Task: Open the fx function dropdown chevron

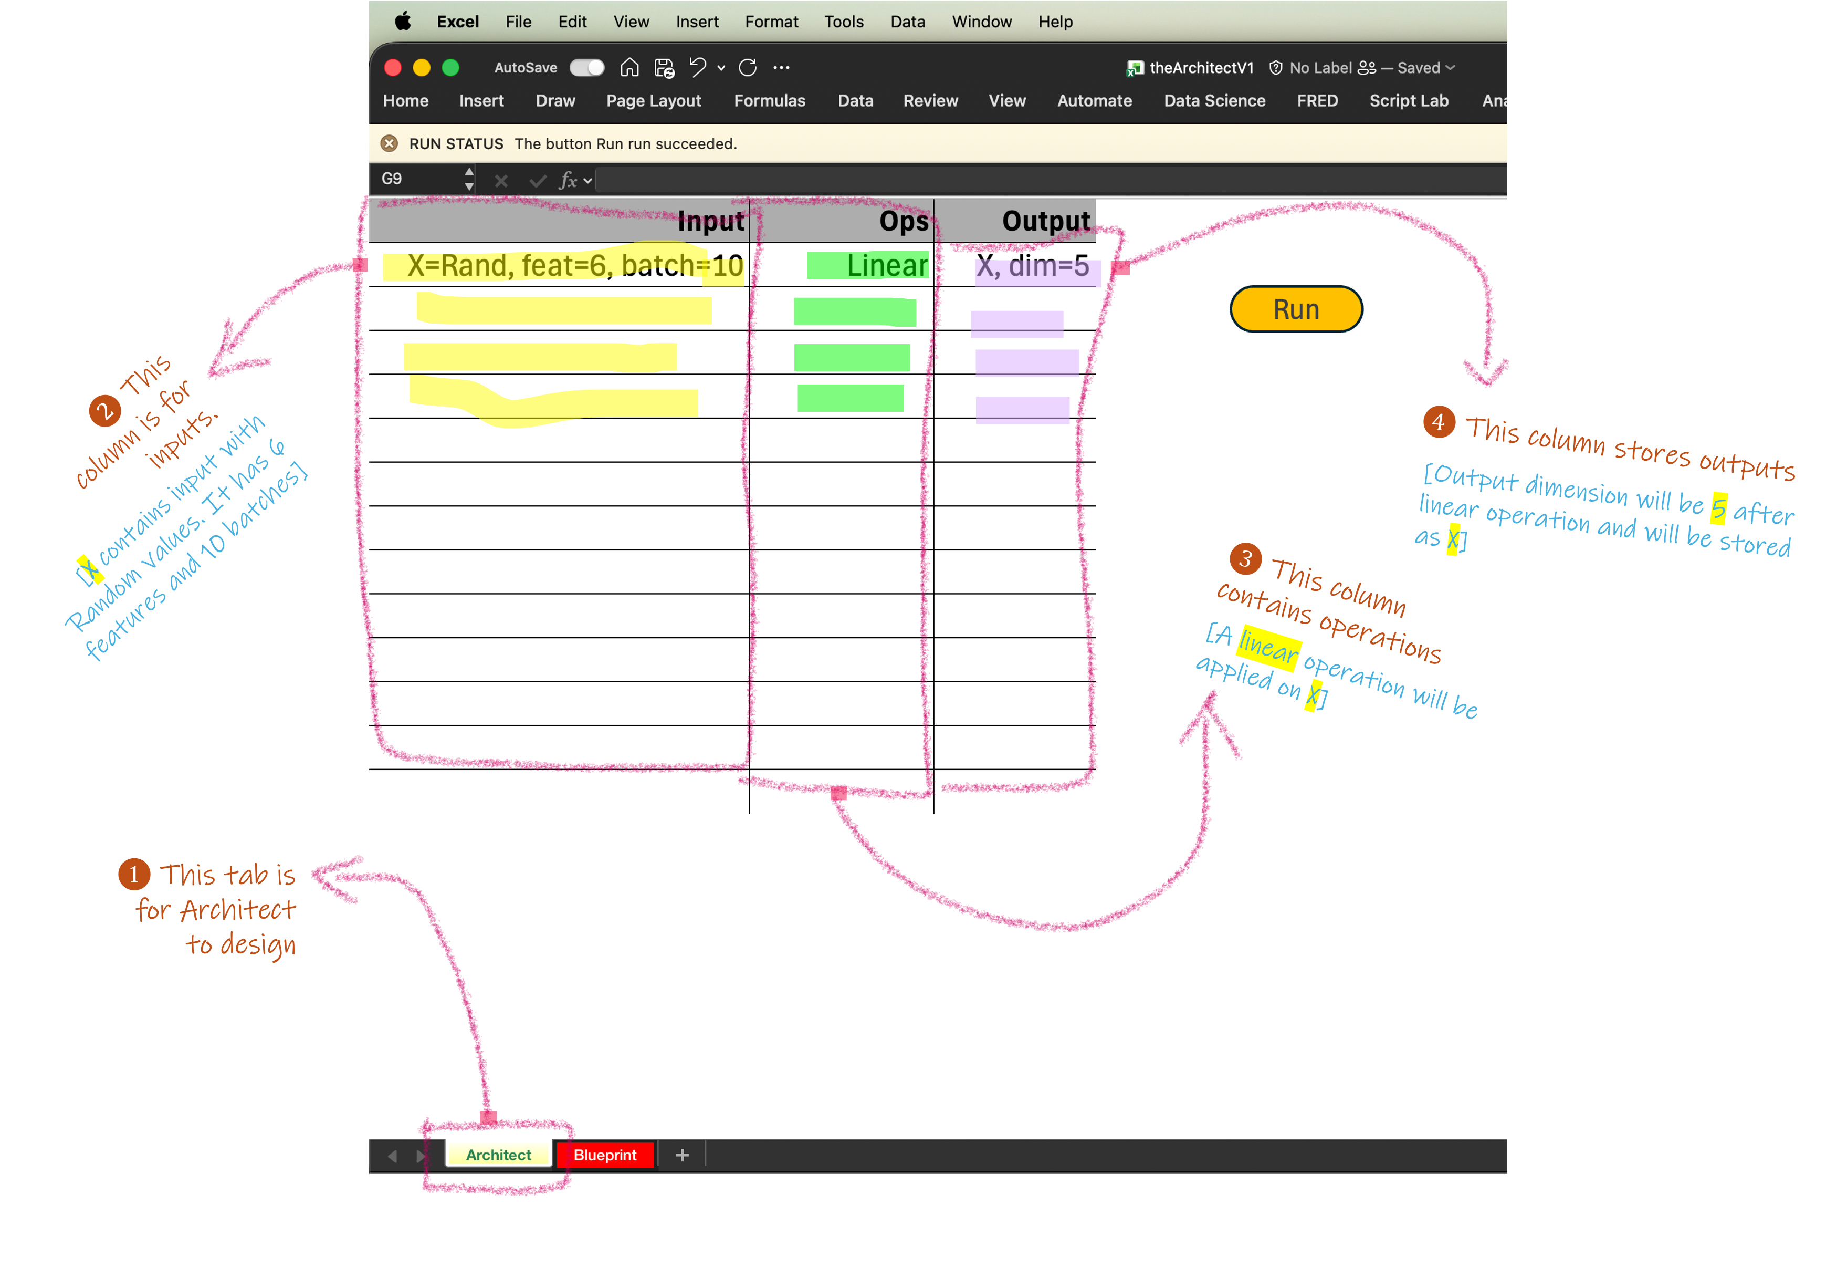Action: pyautogui.click(x=587, y=181)
